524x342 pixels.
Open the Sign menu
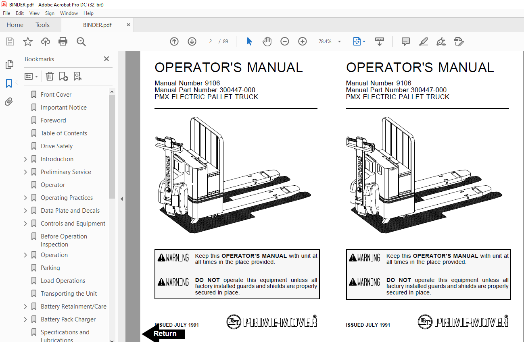click(x=50, y=13)
